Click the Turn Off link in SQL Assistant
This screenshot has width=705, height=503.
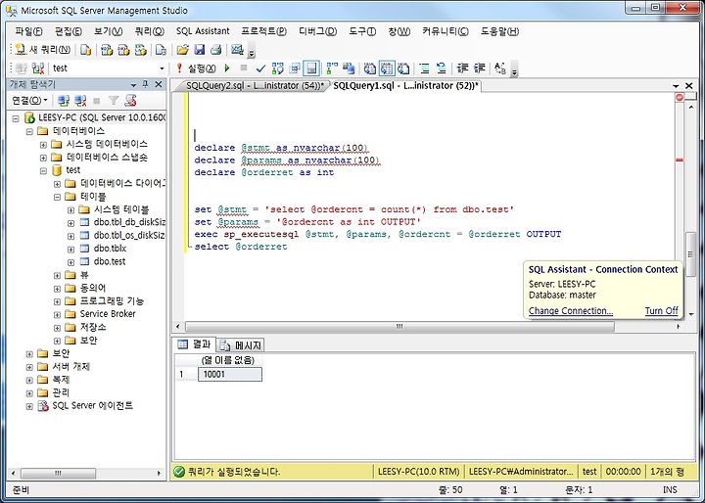pos(661,310)
